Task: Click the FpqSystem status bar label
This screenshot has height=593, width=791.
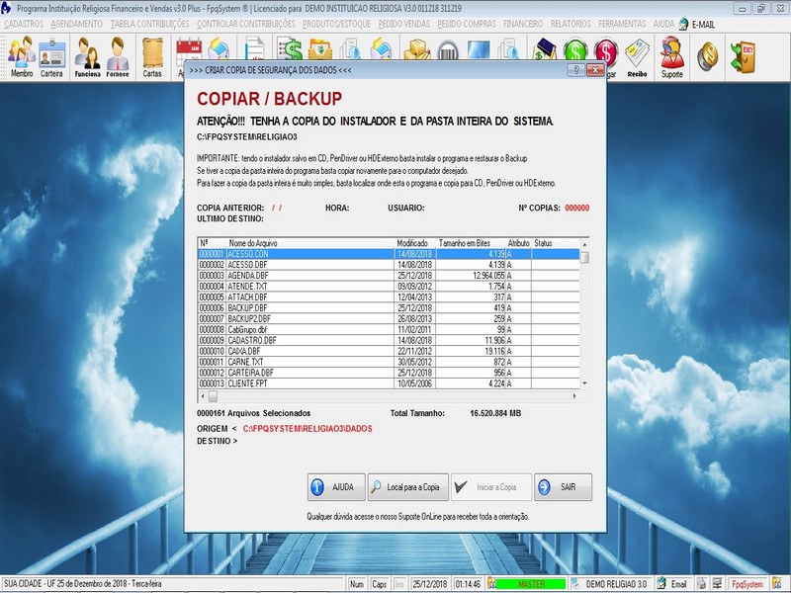Action: click(x=747, y=584)
